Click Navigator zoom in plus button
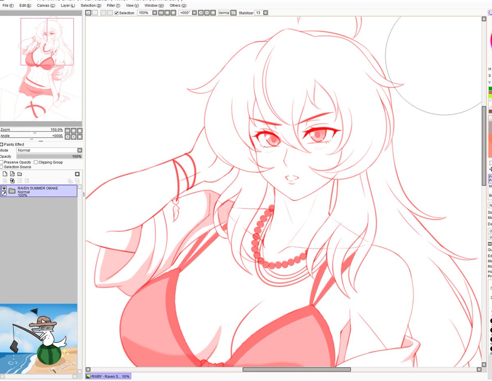This screenshot has width=492, height=381. point(73,131)
